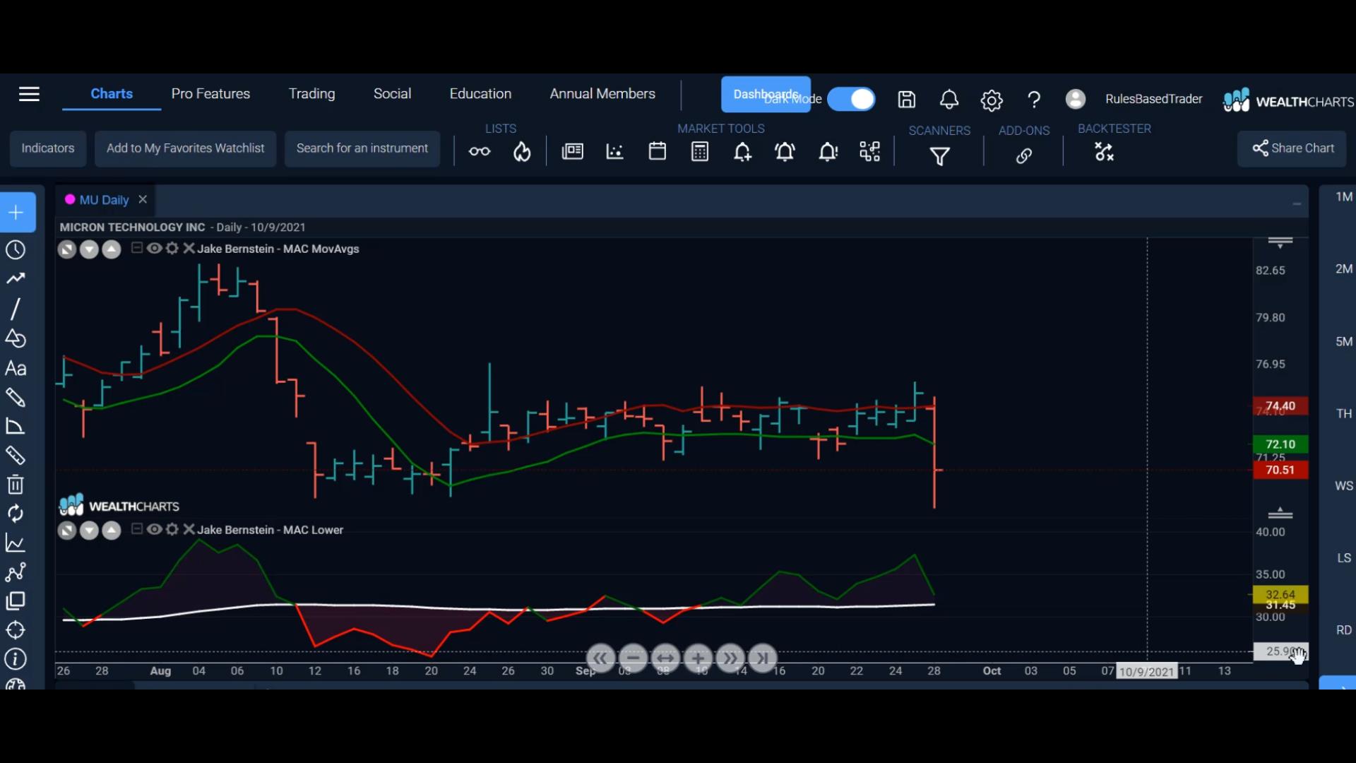Open the crosshair target tool in sidebar

tap(16, 630)
